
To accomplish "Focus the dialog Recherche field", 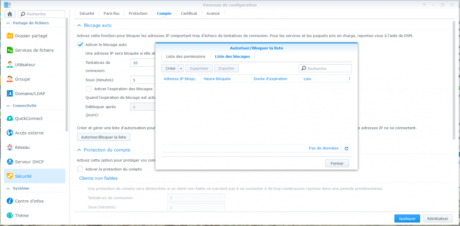I will point(325,68).
